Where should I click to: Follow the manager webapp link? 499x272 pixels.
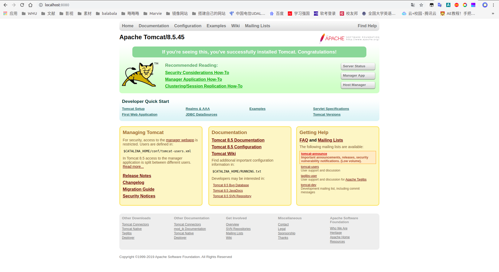click(x=180, y=140)
